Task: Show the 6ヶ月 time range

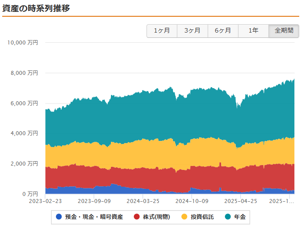Action: 223,31
